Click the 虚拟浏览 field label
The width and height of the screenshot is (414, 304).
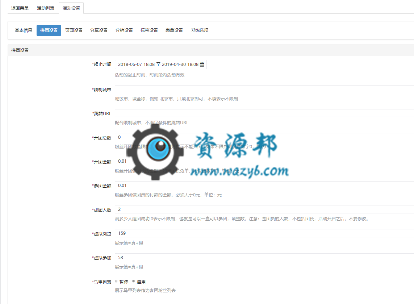pos(102,234)
